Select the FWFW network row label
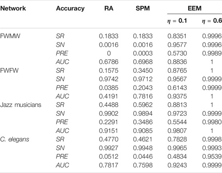 point(9,70)
